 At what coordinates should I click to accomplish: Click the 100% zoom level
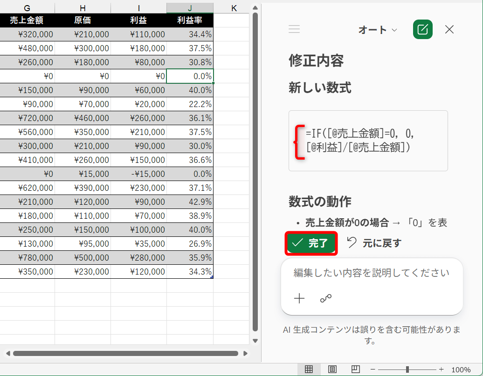[x=461, y=369]
